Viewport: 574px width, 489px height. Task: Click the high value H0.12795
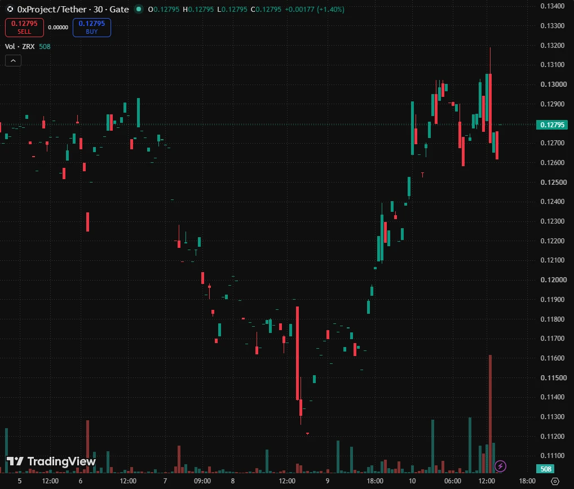(198, 9)
